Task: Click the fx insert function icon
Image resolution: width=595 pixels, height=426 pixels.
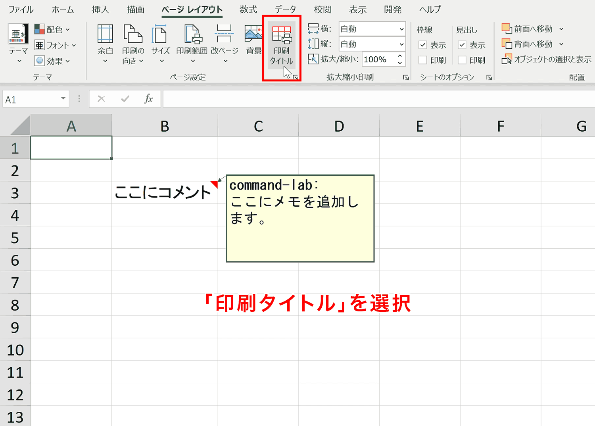Action: 149,99
